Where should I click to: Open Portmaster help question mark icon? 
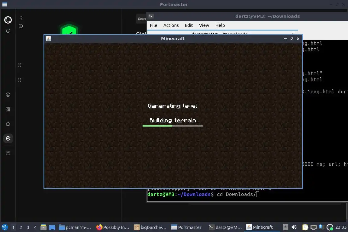click(8, 153)
